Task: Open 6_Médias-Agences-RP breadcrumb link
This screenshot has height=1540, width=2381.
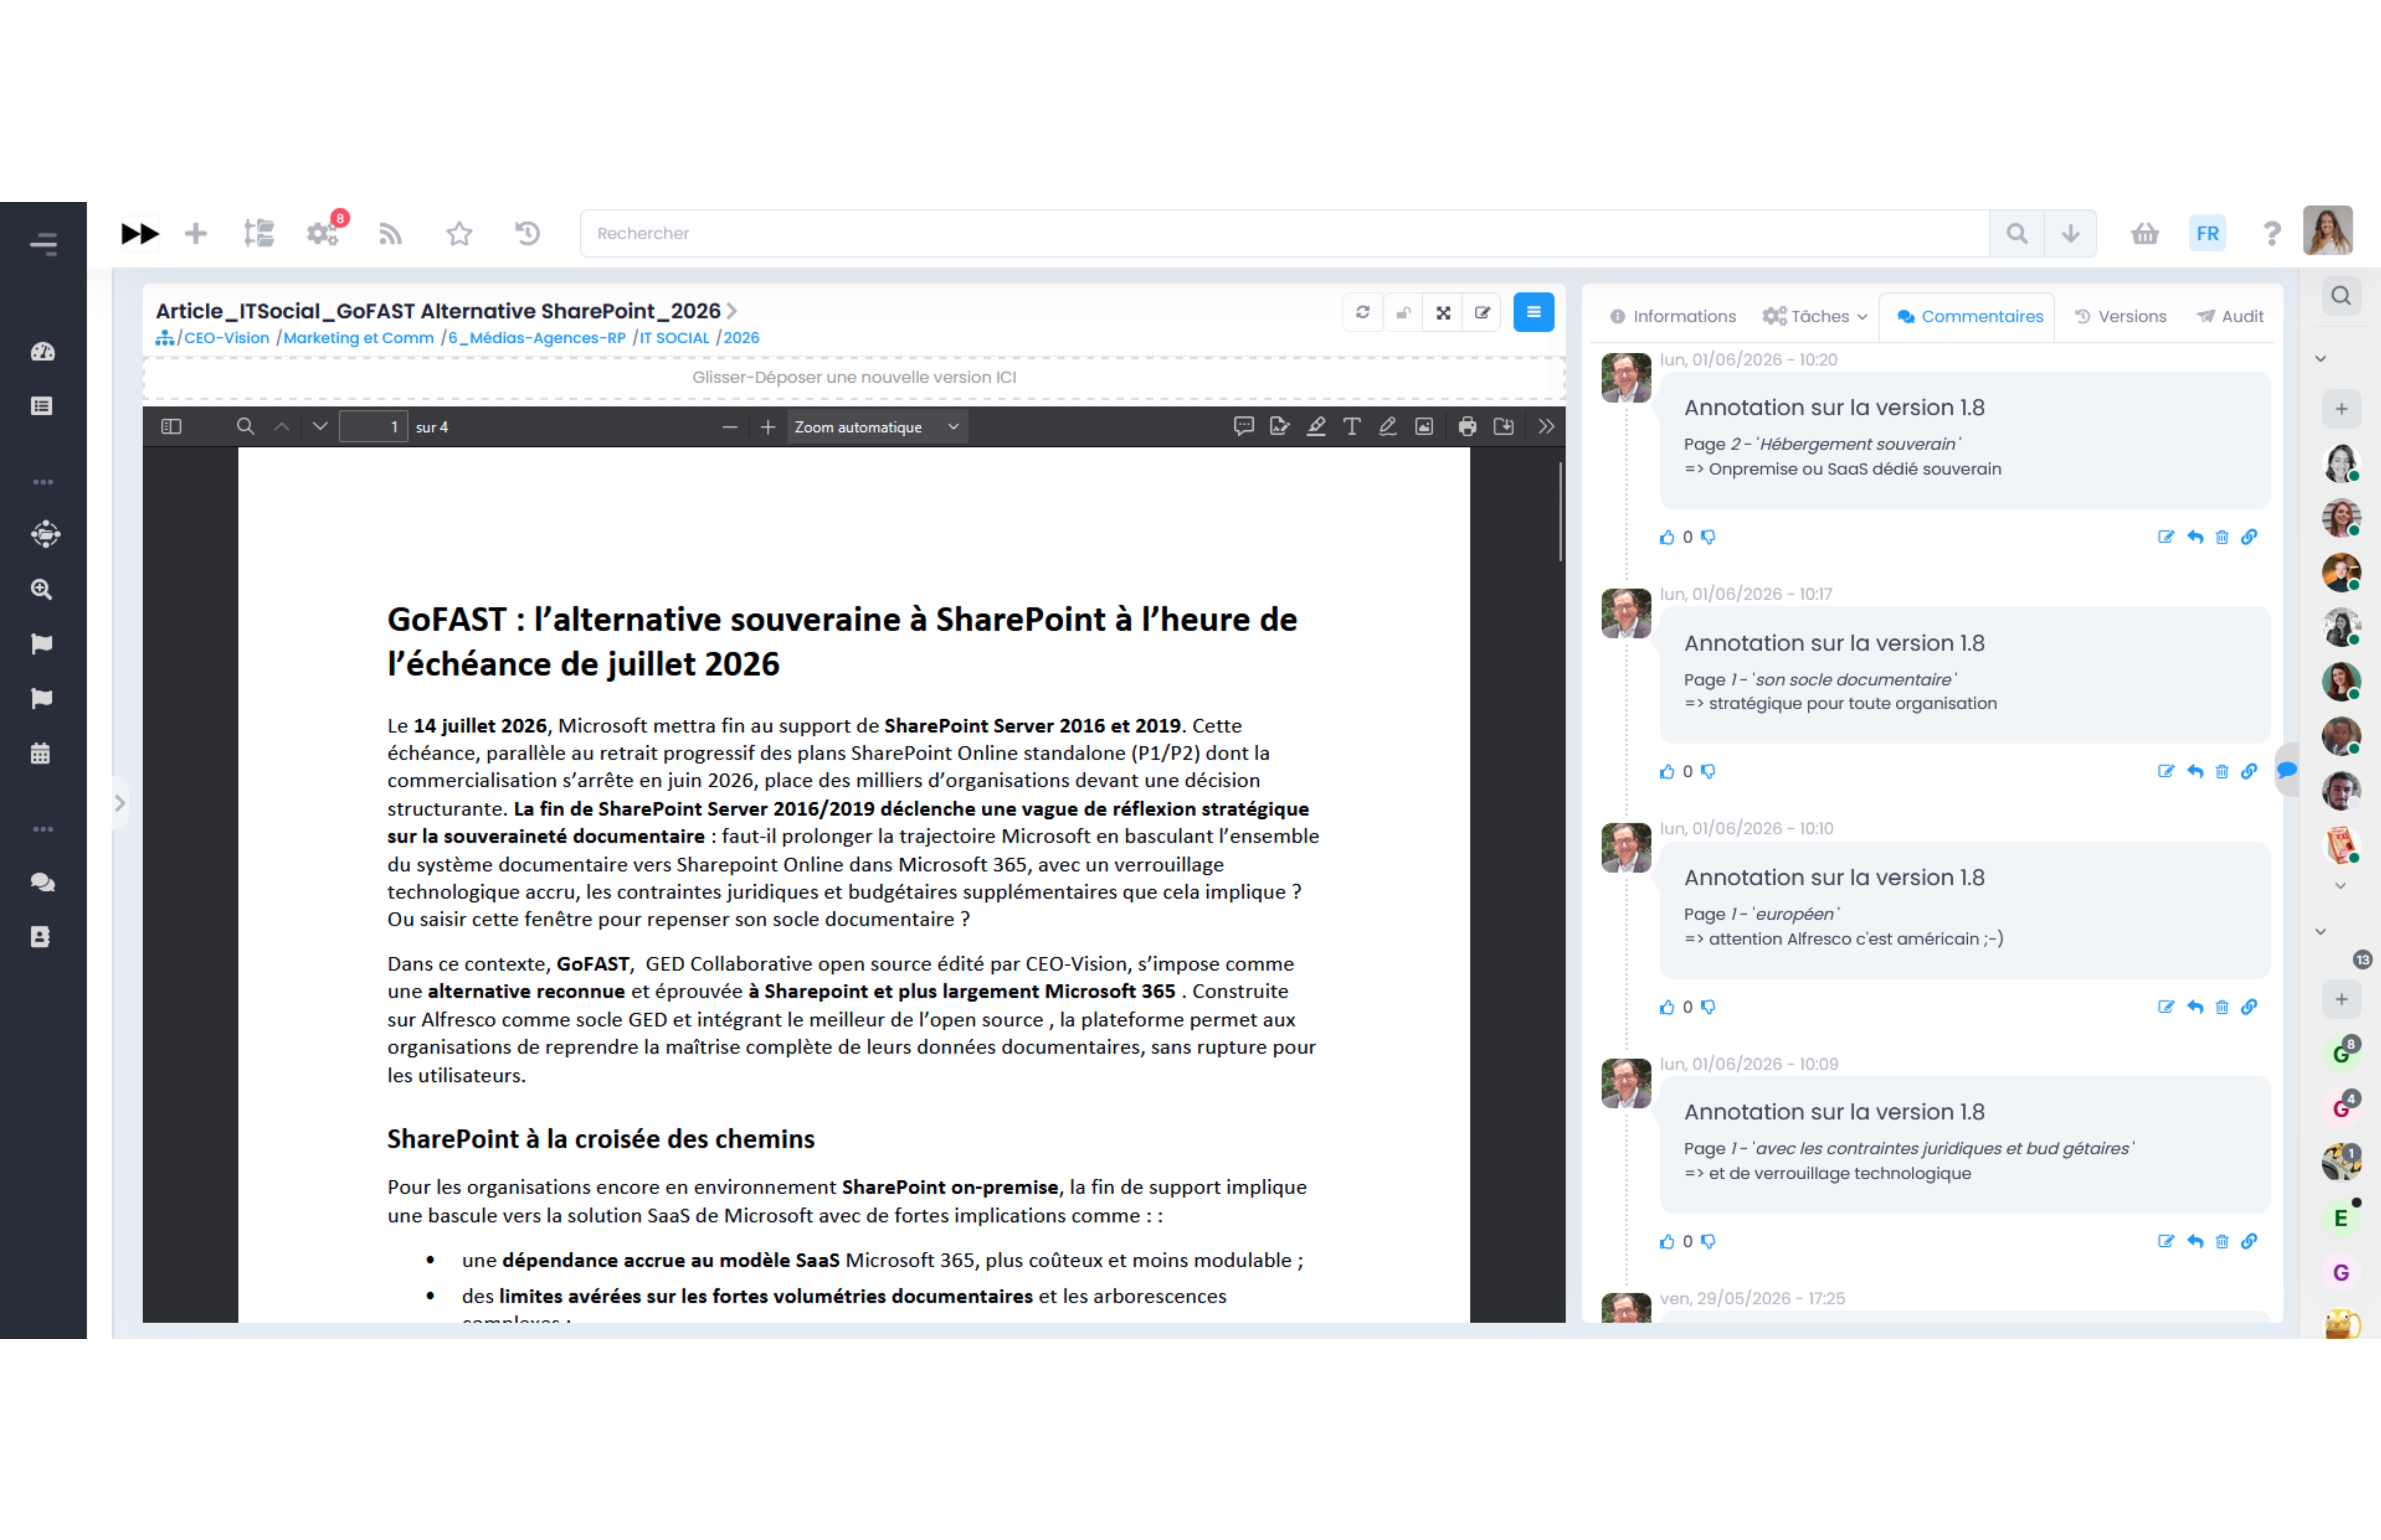Action: pyautogui.click(x=536, y=338)
